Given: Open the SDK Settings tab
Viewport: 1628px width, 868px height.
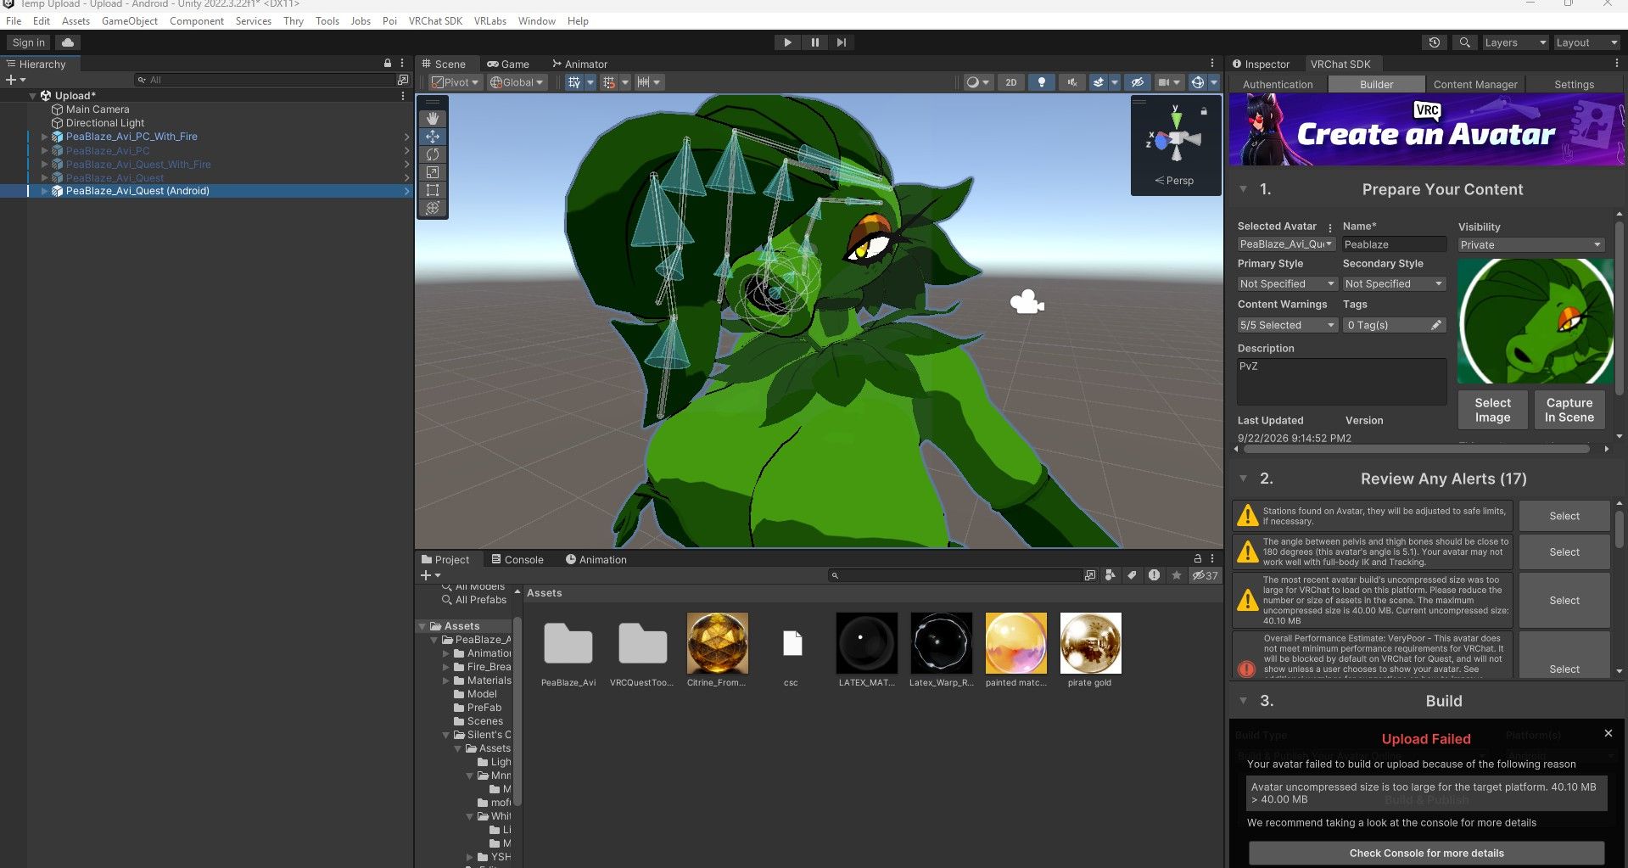Looking at the screenshot, I should pyautogui.click(x=1574, y=85).
